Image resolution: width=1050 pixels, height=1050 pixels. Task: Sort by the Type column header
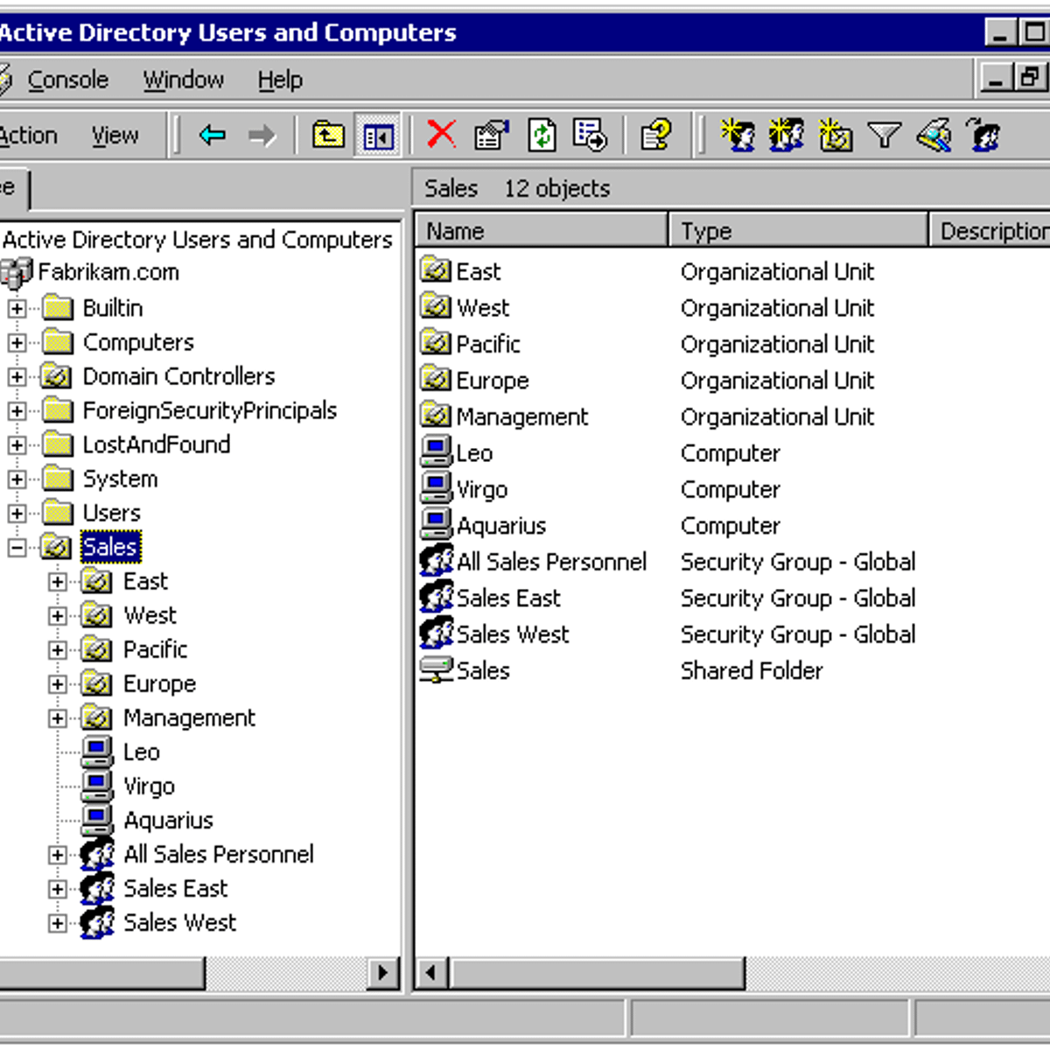pyautogui.click(x=796, y=230)
